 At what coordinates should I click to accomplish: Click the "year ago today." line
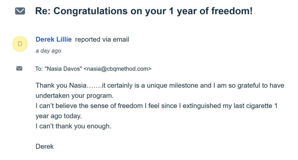(x=58, y=116)
